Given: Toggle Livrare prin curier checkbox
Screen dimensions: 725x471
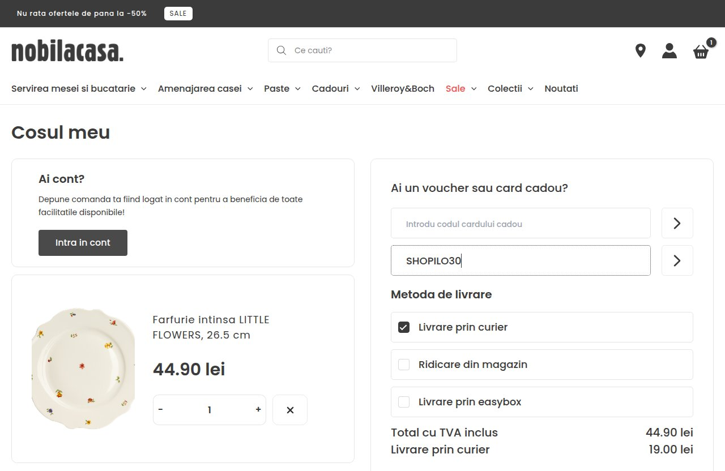Looking at the screenshot, I should point(404,327).
